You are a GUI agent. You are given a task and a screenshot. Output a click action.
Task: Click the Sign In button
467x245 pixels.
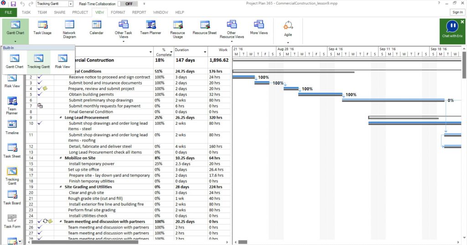pyautogui.click(x=457, y=12)
